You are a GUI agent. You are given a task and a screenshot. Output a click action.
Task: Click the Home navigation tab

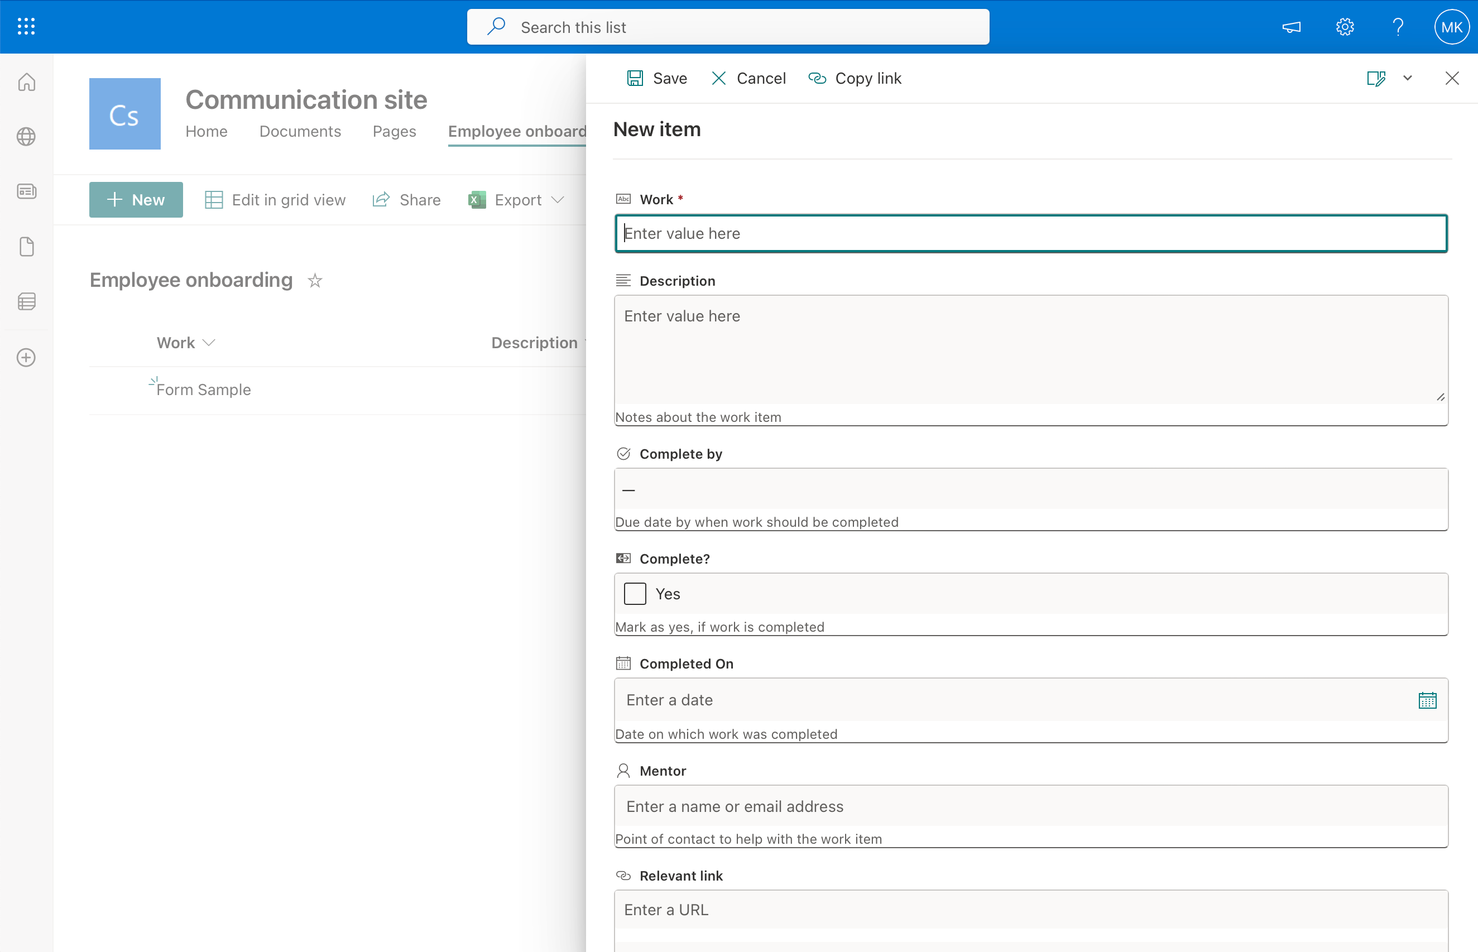pos(207,131)
